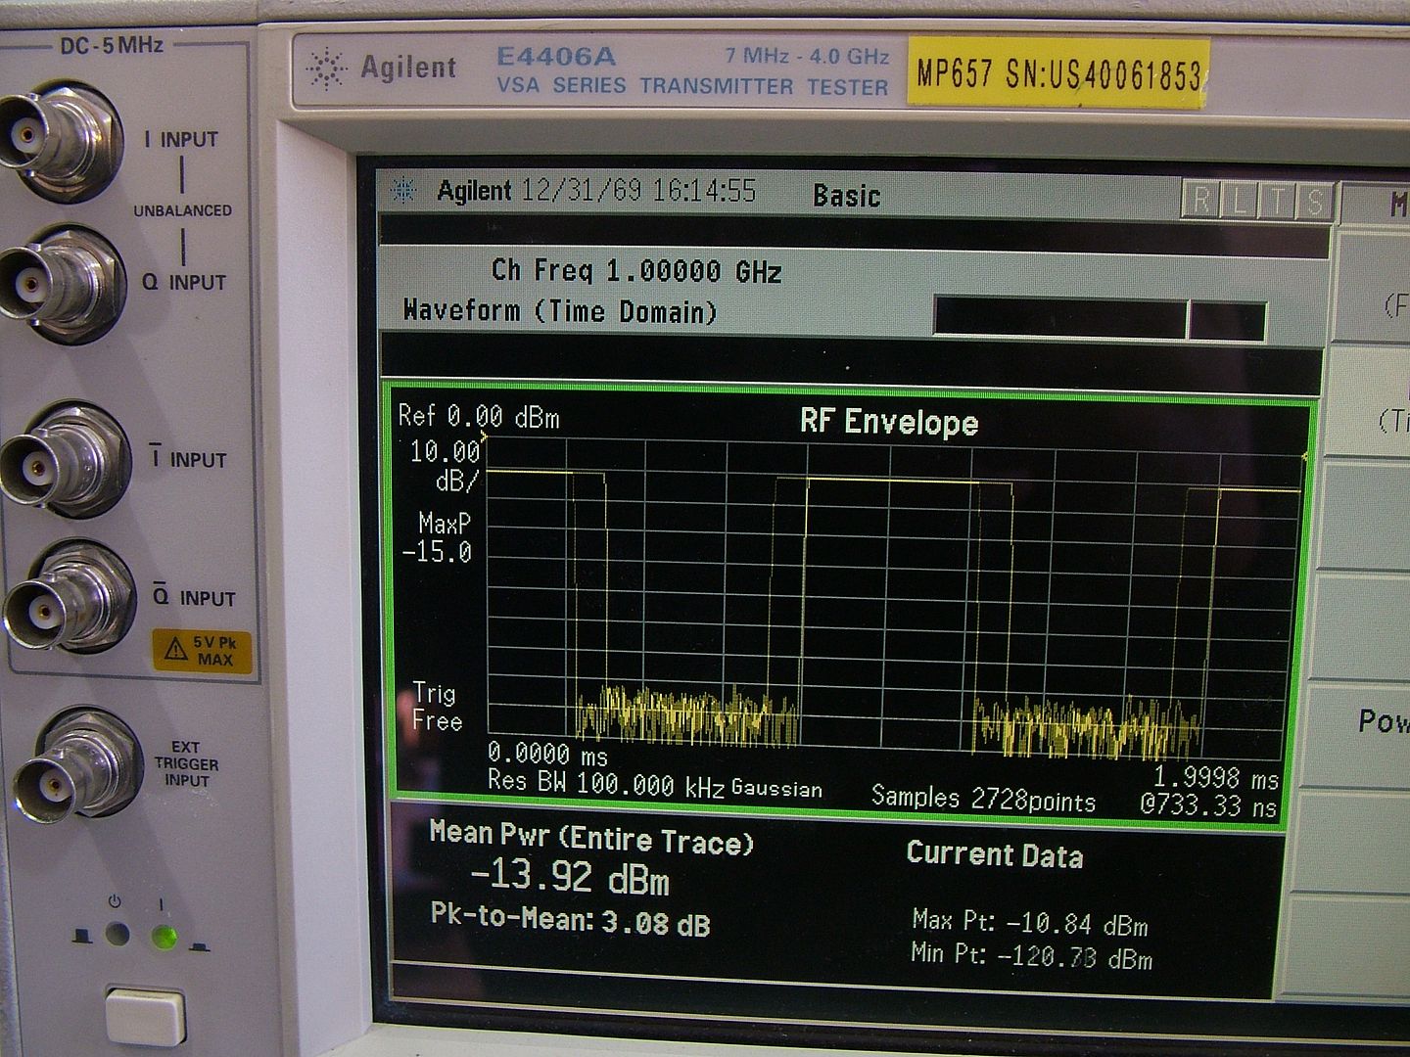This screenshot has height=1057, width=1410.
Task: Click the 10.00 dB/ scale value
Action: [446, 466]
